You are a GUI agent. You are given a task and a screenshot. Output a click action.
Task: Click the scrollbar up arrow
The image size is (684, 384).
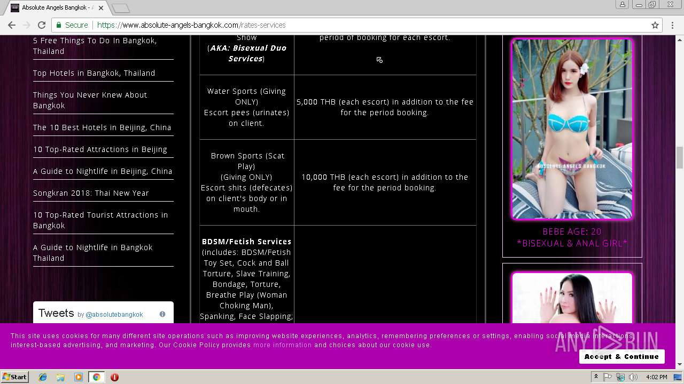coord(680,39)
